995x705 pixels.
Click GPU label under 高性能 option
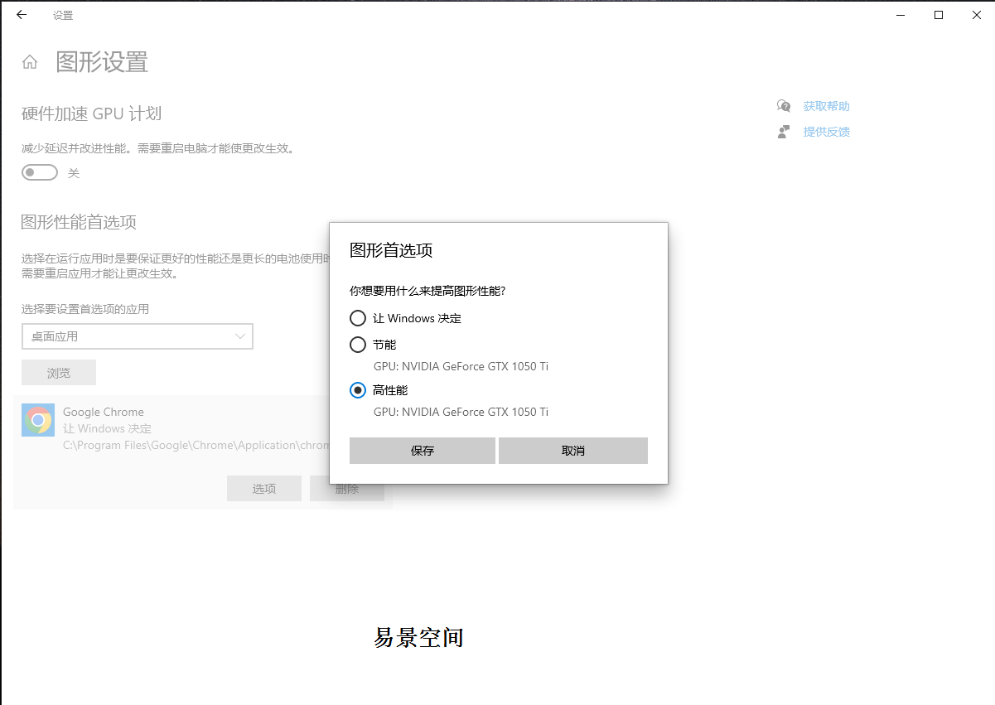pyautogui.click(x=461, y=412)
